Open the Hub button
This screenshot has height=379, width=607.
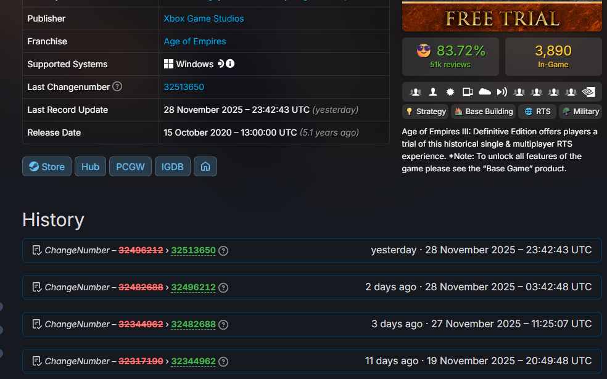90,166
